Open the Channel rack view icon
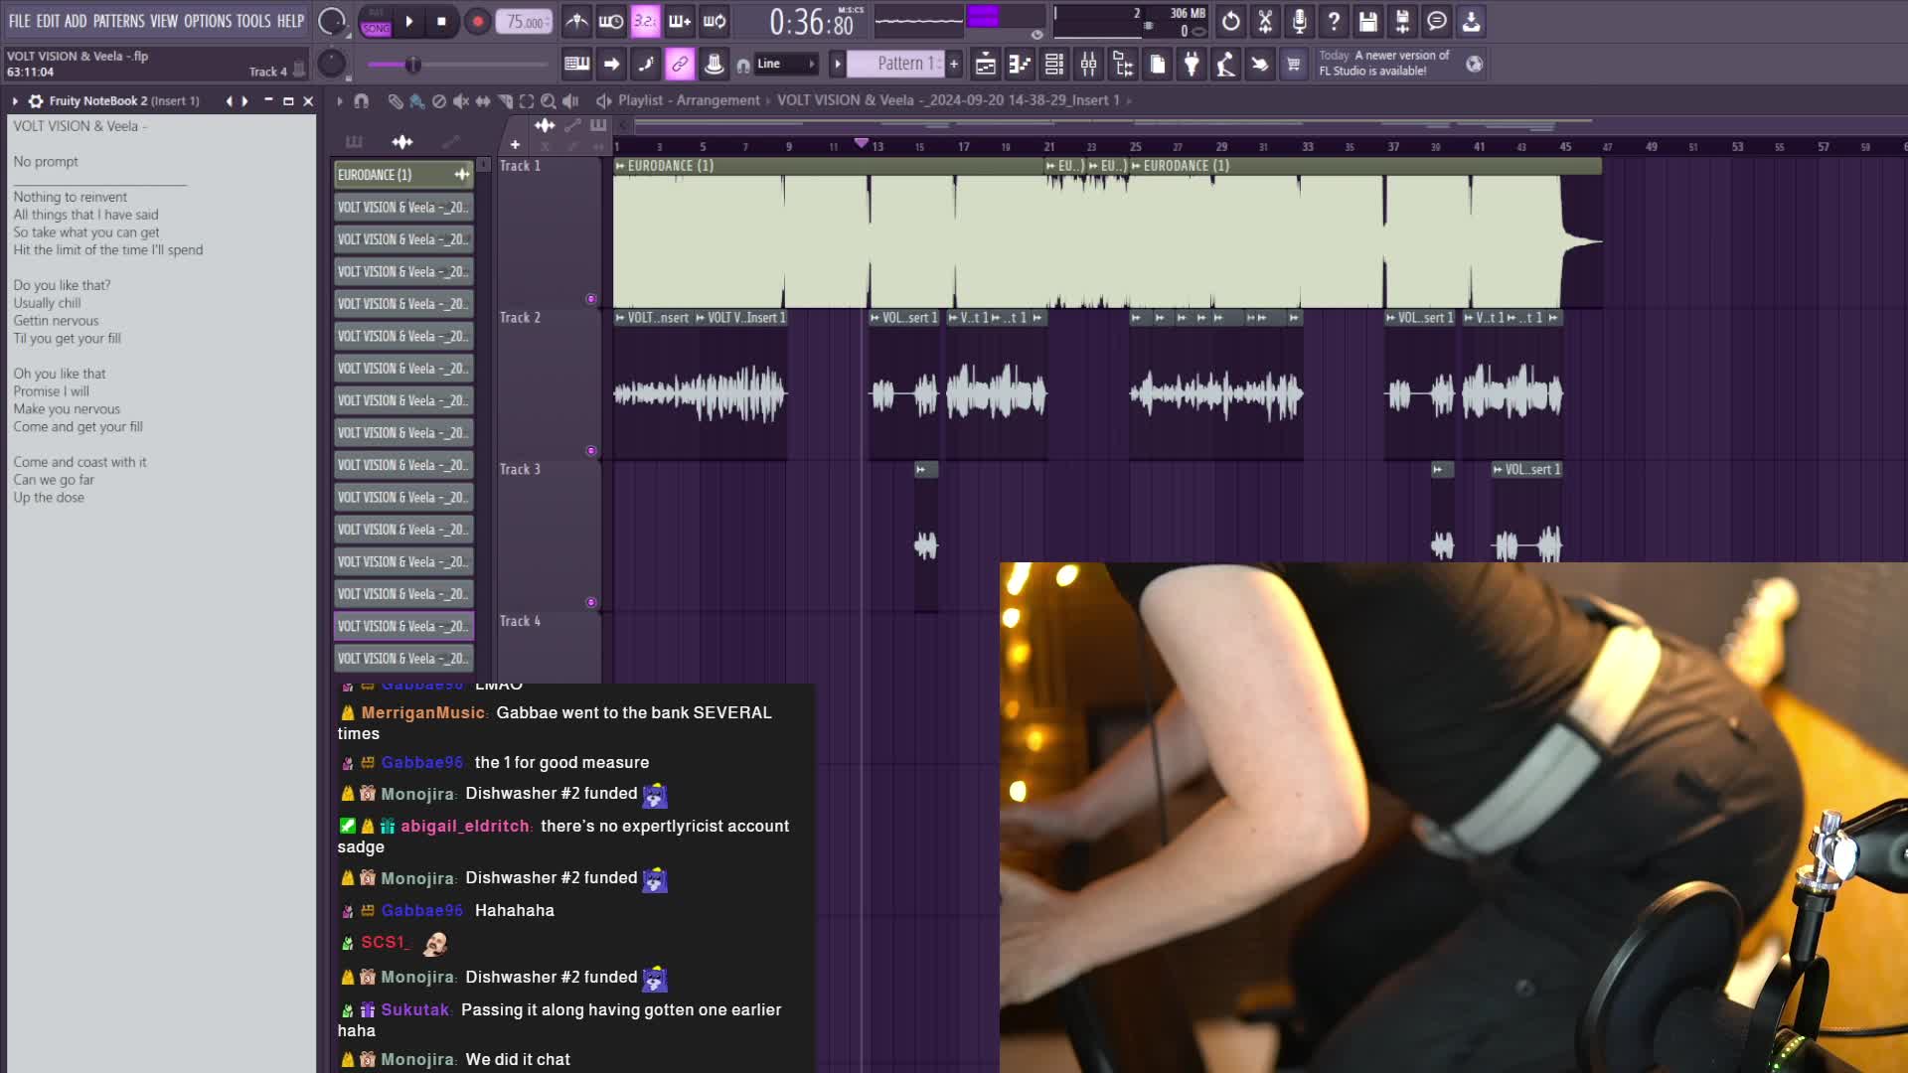This screenshot has width=1908, height=1073. (1054, 65)
